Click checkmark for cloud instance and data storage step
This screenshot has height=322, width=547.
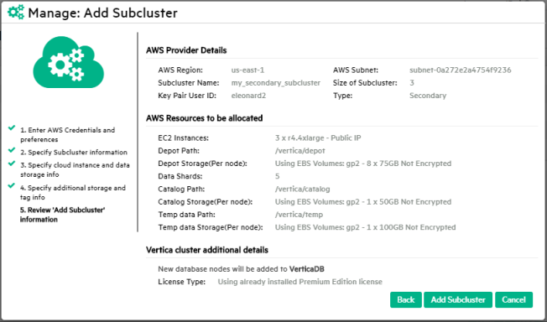pyautogui.click(x=12, y=163)
